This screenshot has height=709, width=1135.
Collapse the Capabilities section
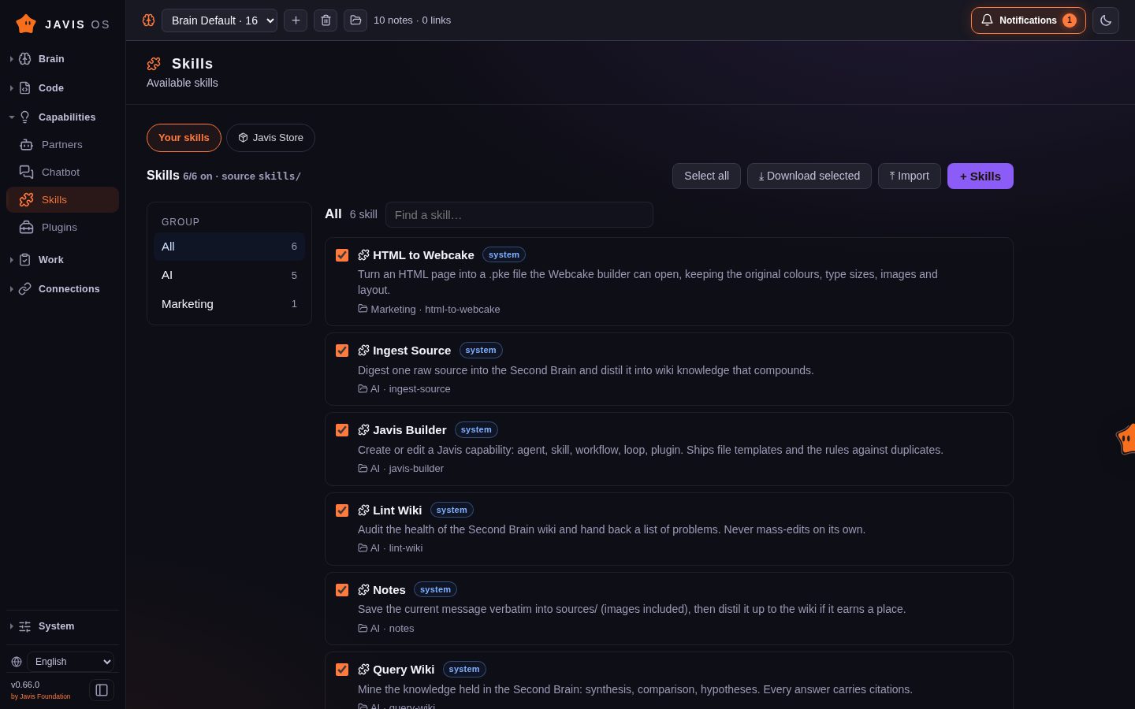[62, 117]
